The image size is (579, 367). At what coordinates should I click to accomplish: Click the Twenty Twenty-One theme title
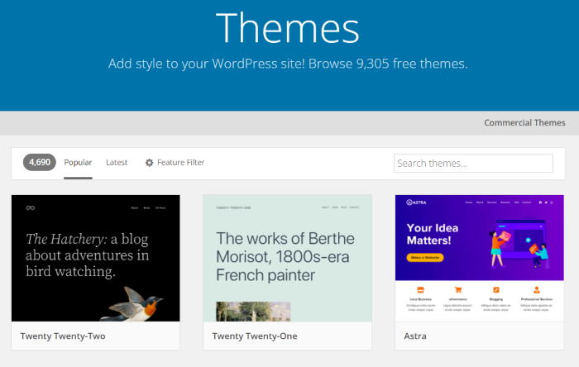pyautogui.click(x=255, y=336)
